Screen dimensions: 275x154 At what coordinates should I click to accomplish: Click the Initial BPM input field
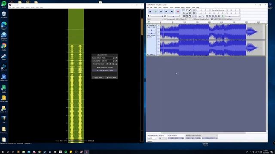(x=107, y=61)
